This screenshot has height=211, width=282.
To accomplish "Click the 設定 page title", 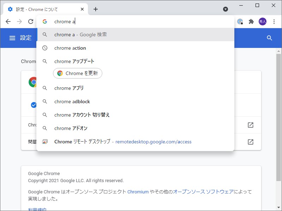I will (x=26, y=38).
